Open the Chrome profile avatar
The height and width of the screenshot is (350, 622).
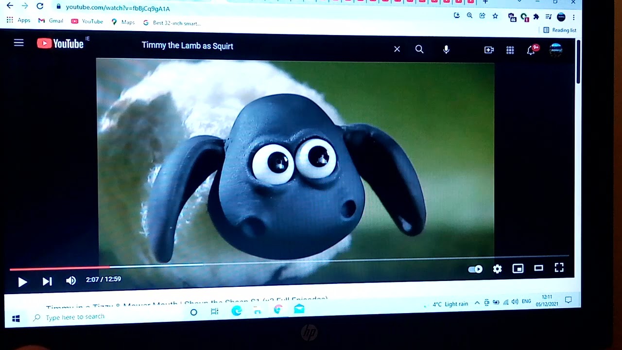561,17
